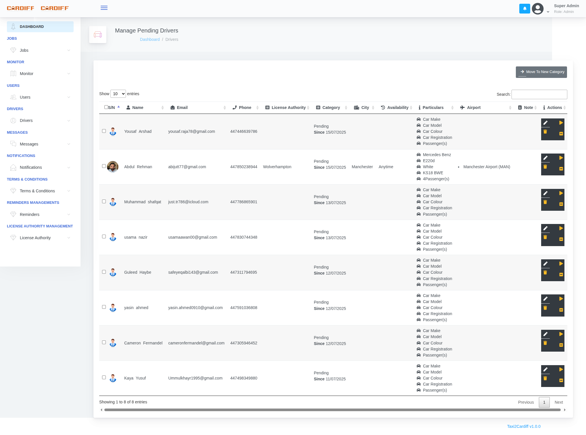Click inside the Search field
The image size is (586, 435).
(x=539, y=94)
